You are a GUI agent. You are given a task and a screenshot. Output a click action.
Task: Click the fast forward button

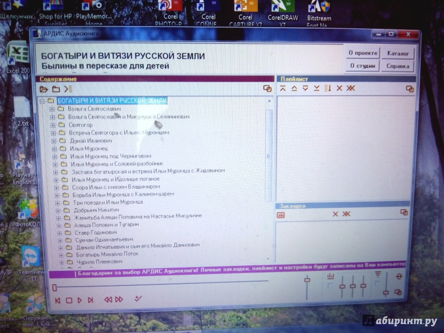point(119,299)
